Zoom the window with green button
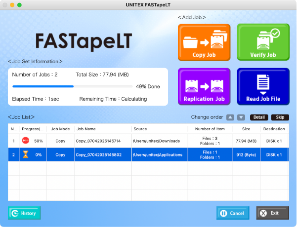This screenshot has width=297, height=227. pyautogui.click(x=19, y=5)
